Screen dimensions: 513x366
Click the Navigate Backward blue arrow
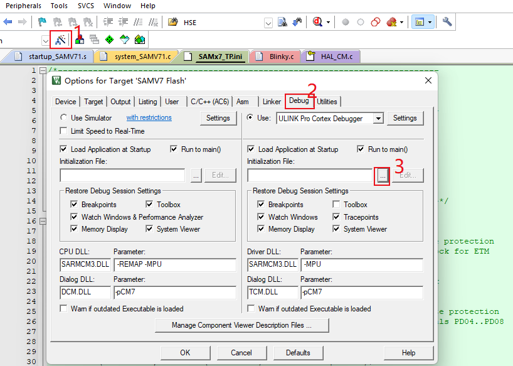pyautogui.click(x=8, y=22)
